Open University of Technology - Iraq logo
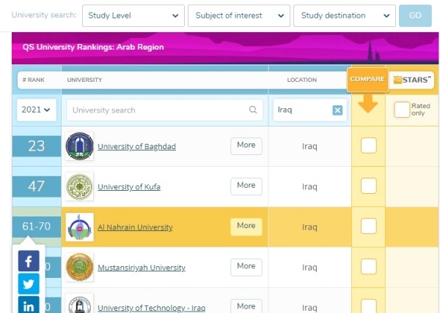The height and width of the screenshot is (313, 440). (79, 305)
